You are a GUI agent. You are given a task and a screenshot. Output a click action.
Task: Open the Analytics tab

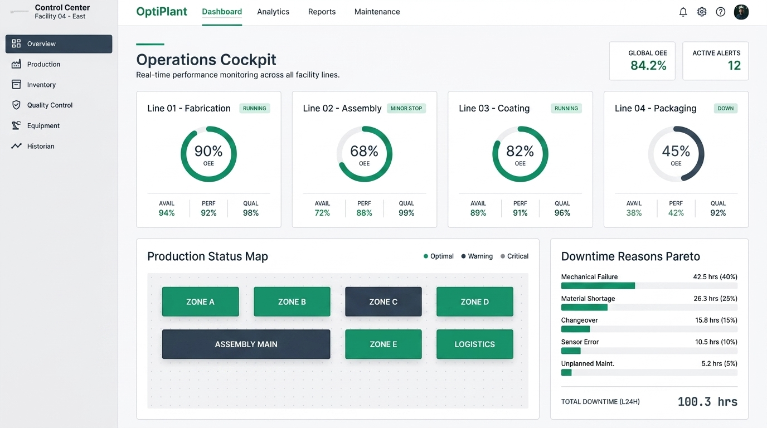[273, 12]
